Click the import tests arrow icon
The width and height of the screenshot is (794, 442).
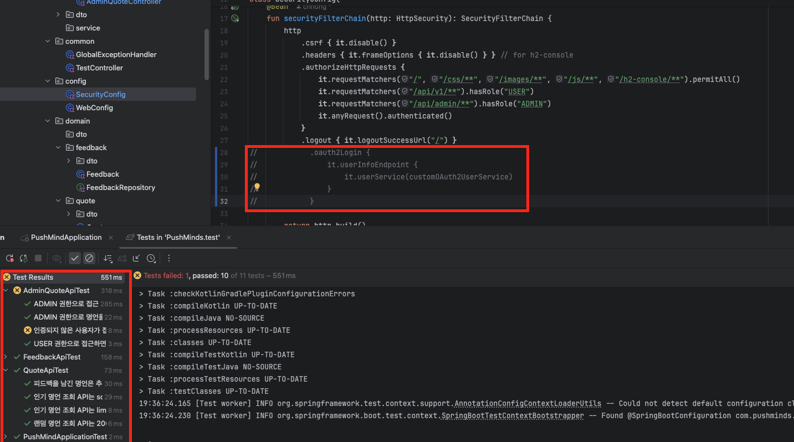[x=136, y=258]
